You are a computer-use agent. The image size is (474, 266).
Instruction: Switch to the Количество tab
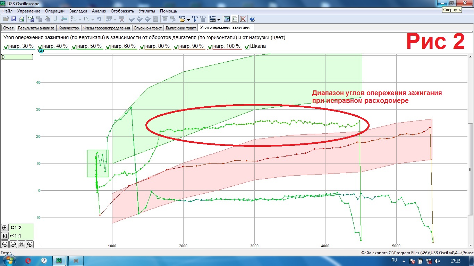click(69, 28)
